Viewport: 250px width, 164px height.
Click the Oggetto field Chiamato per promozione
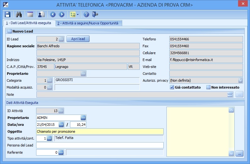(100, 131)
